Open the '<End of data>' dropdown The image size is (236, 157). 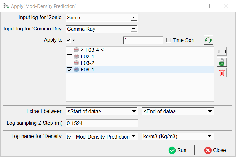[x=178, y=111]
